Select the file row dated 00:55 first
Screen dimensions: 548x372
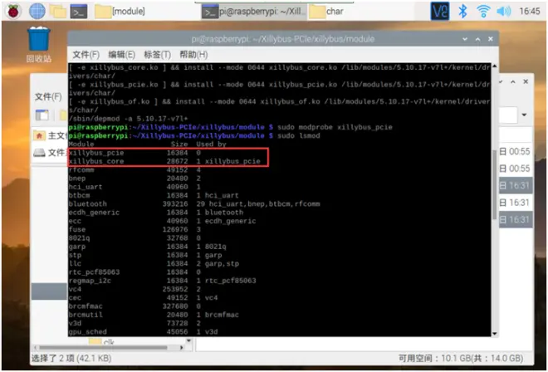click(x=516, y=151)
